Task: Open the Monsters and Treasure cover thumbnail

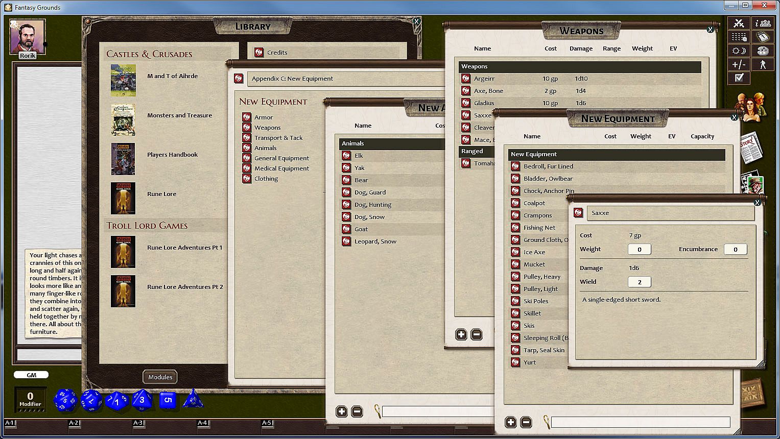Action: coord(123,119)
